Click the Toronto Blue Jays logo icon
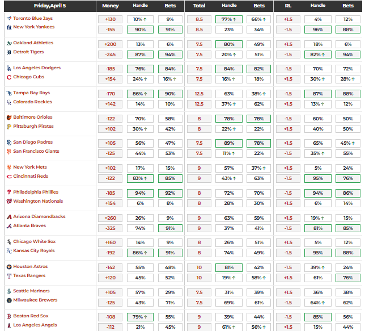Viewport: 365px width, 331px height. tap(9, 18)
